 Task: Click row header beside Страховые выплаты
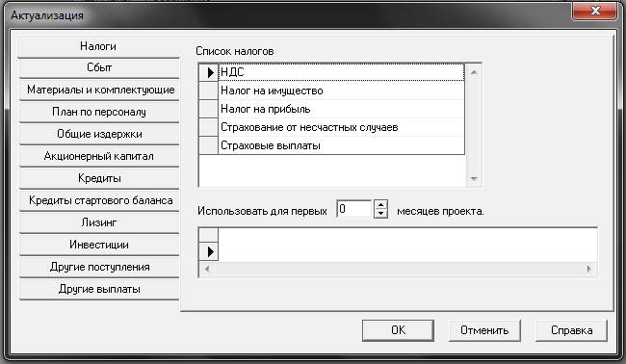208,145
